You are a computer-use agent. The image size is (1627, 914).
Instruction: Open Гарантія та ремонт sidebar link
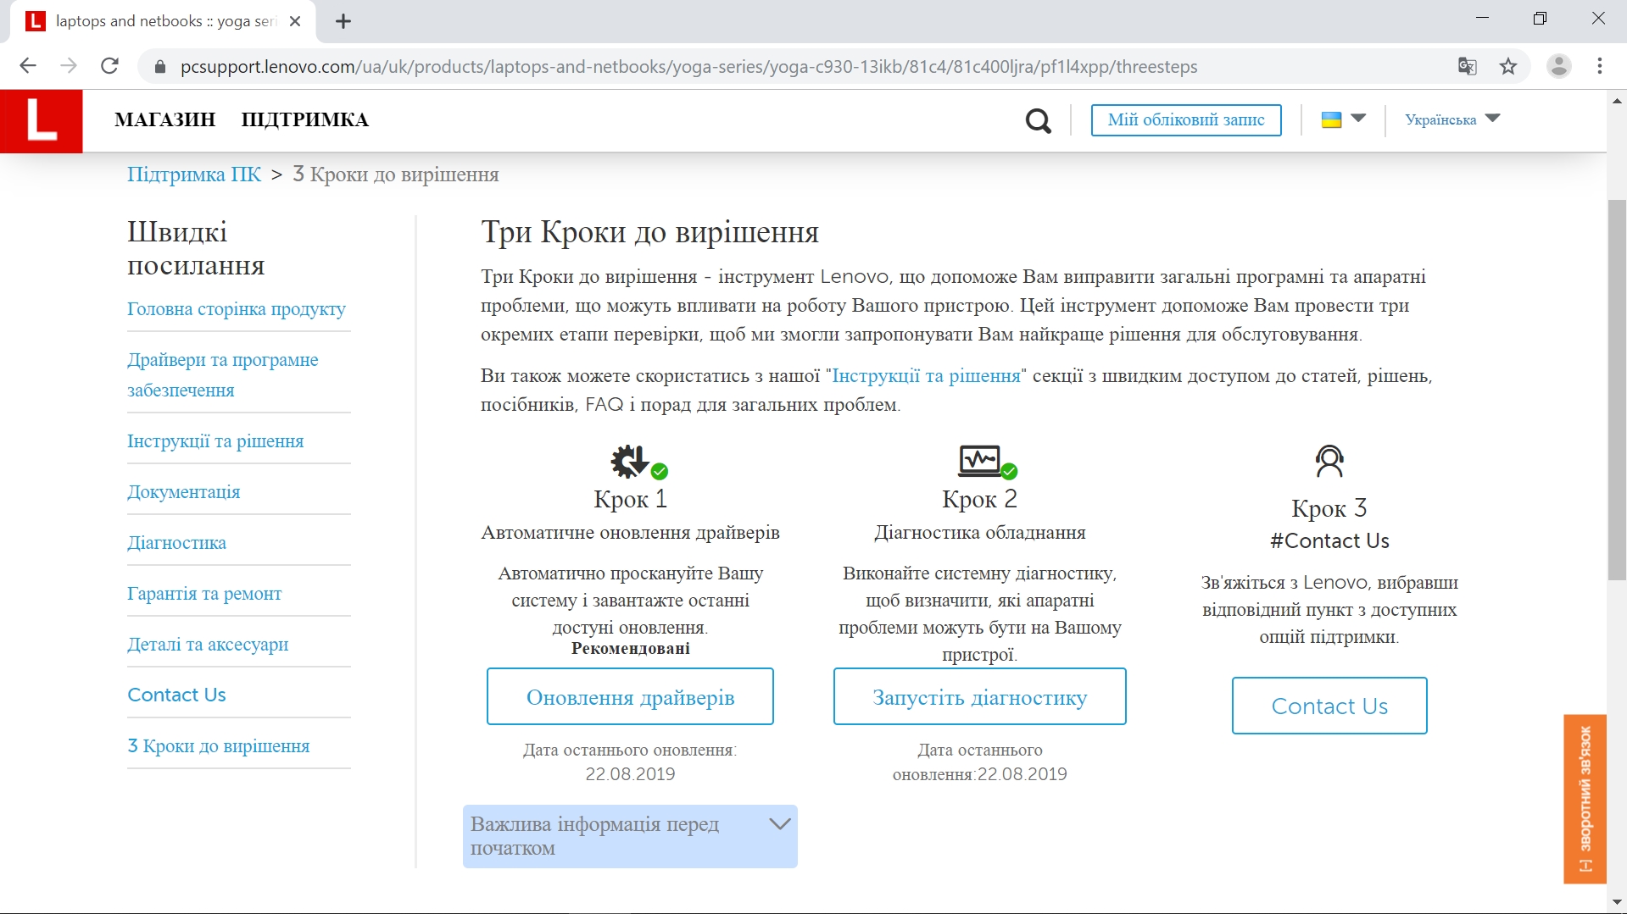(204, 594)
